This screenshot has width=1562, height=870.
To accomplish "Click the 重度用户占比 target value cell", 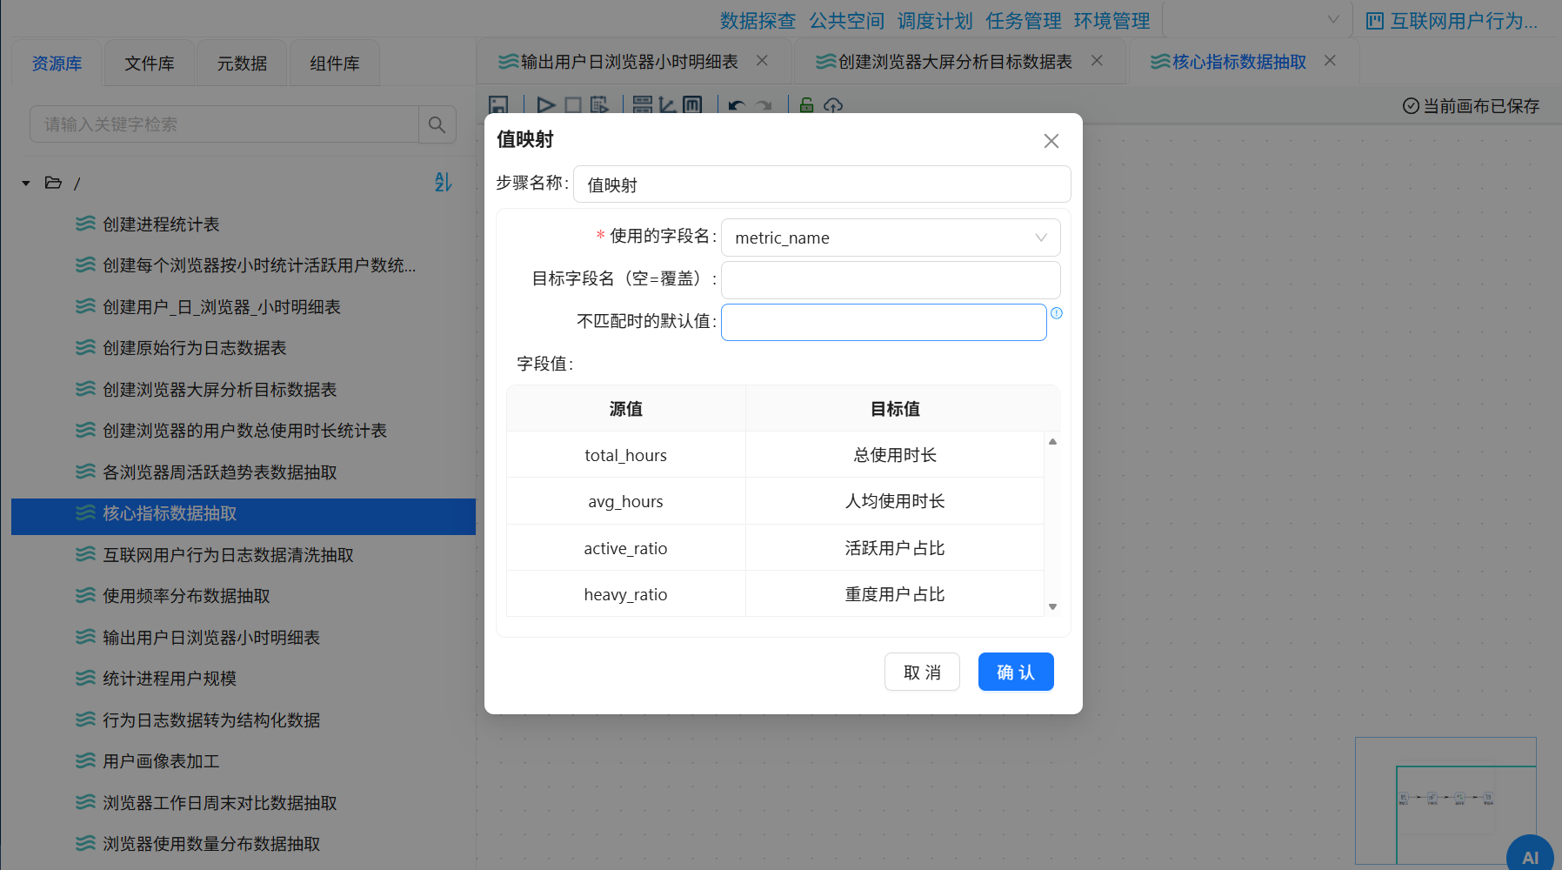I will (x=895, y=594).
